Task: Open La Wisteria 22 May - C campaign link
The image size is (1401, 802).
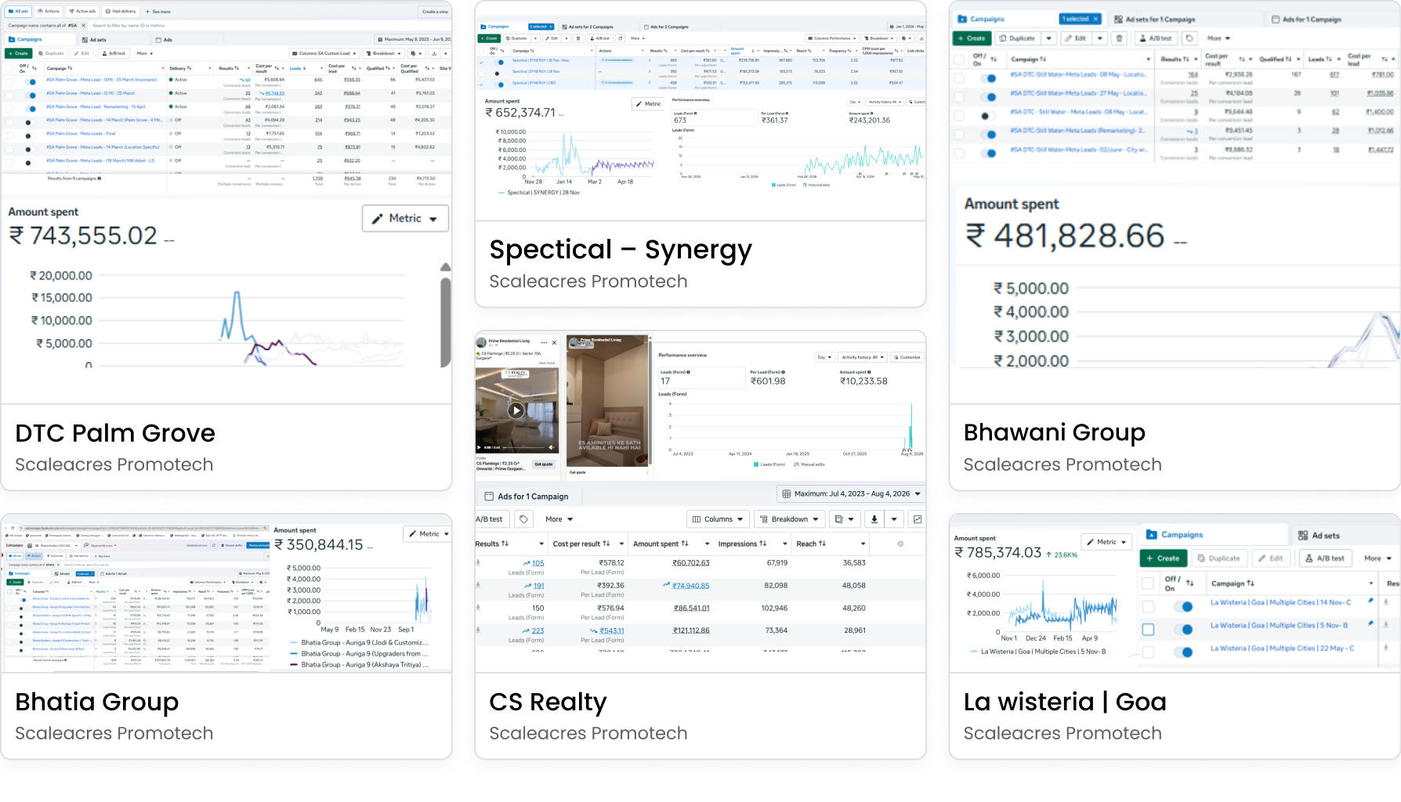Action: coord(1282,648)
